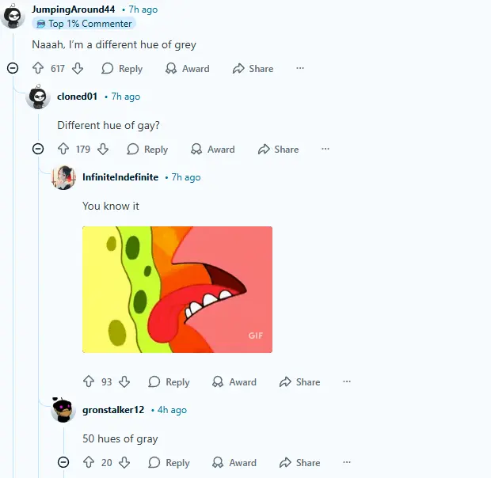Open more options on JumpingAround44's comment

300,68
